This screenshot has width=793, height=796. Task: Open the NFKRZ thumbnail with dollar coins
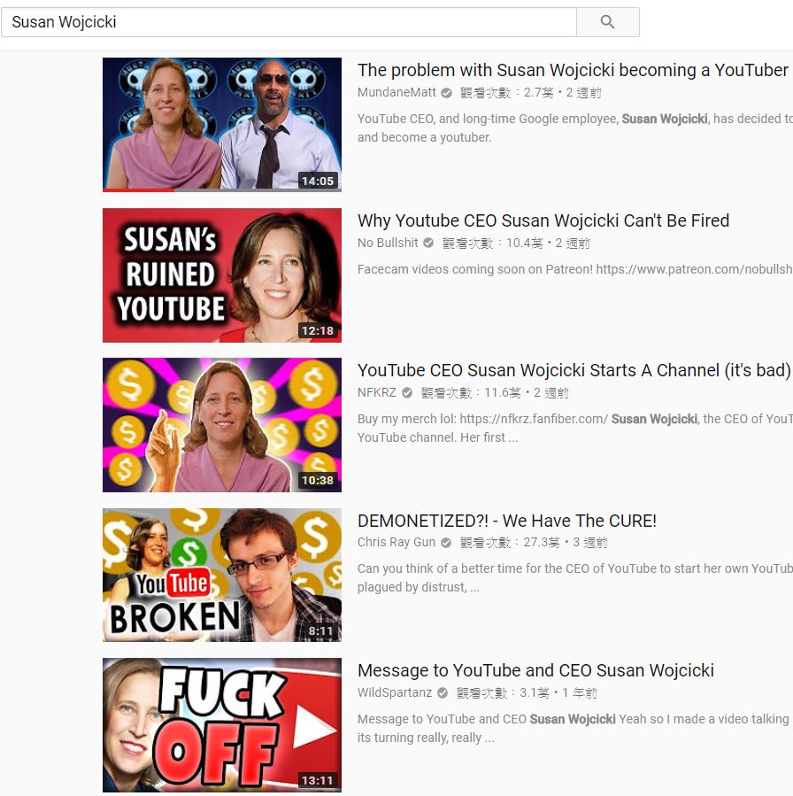(222, 425)
